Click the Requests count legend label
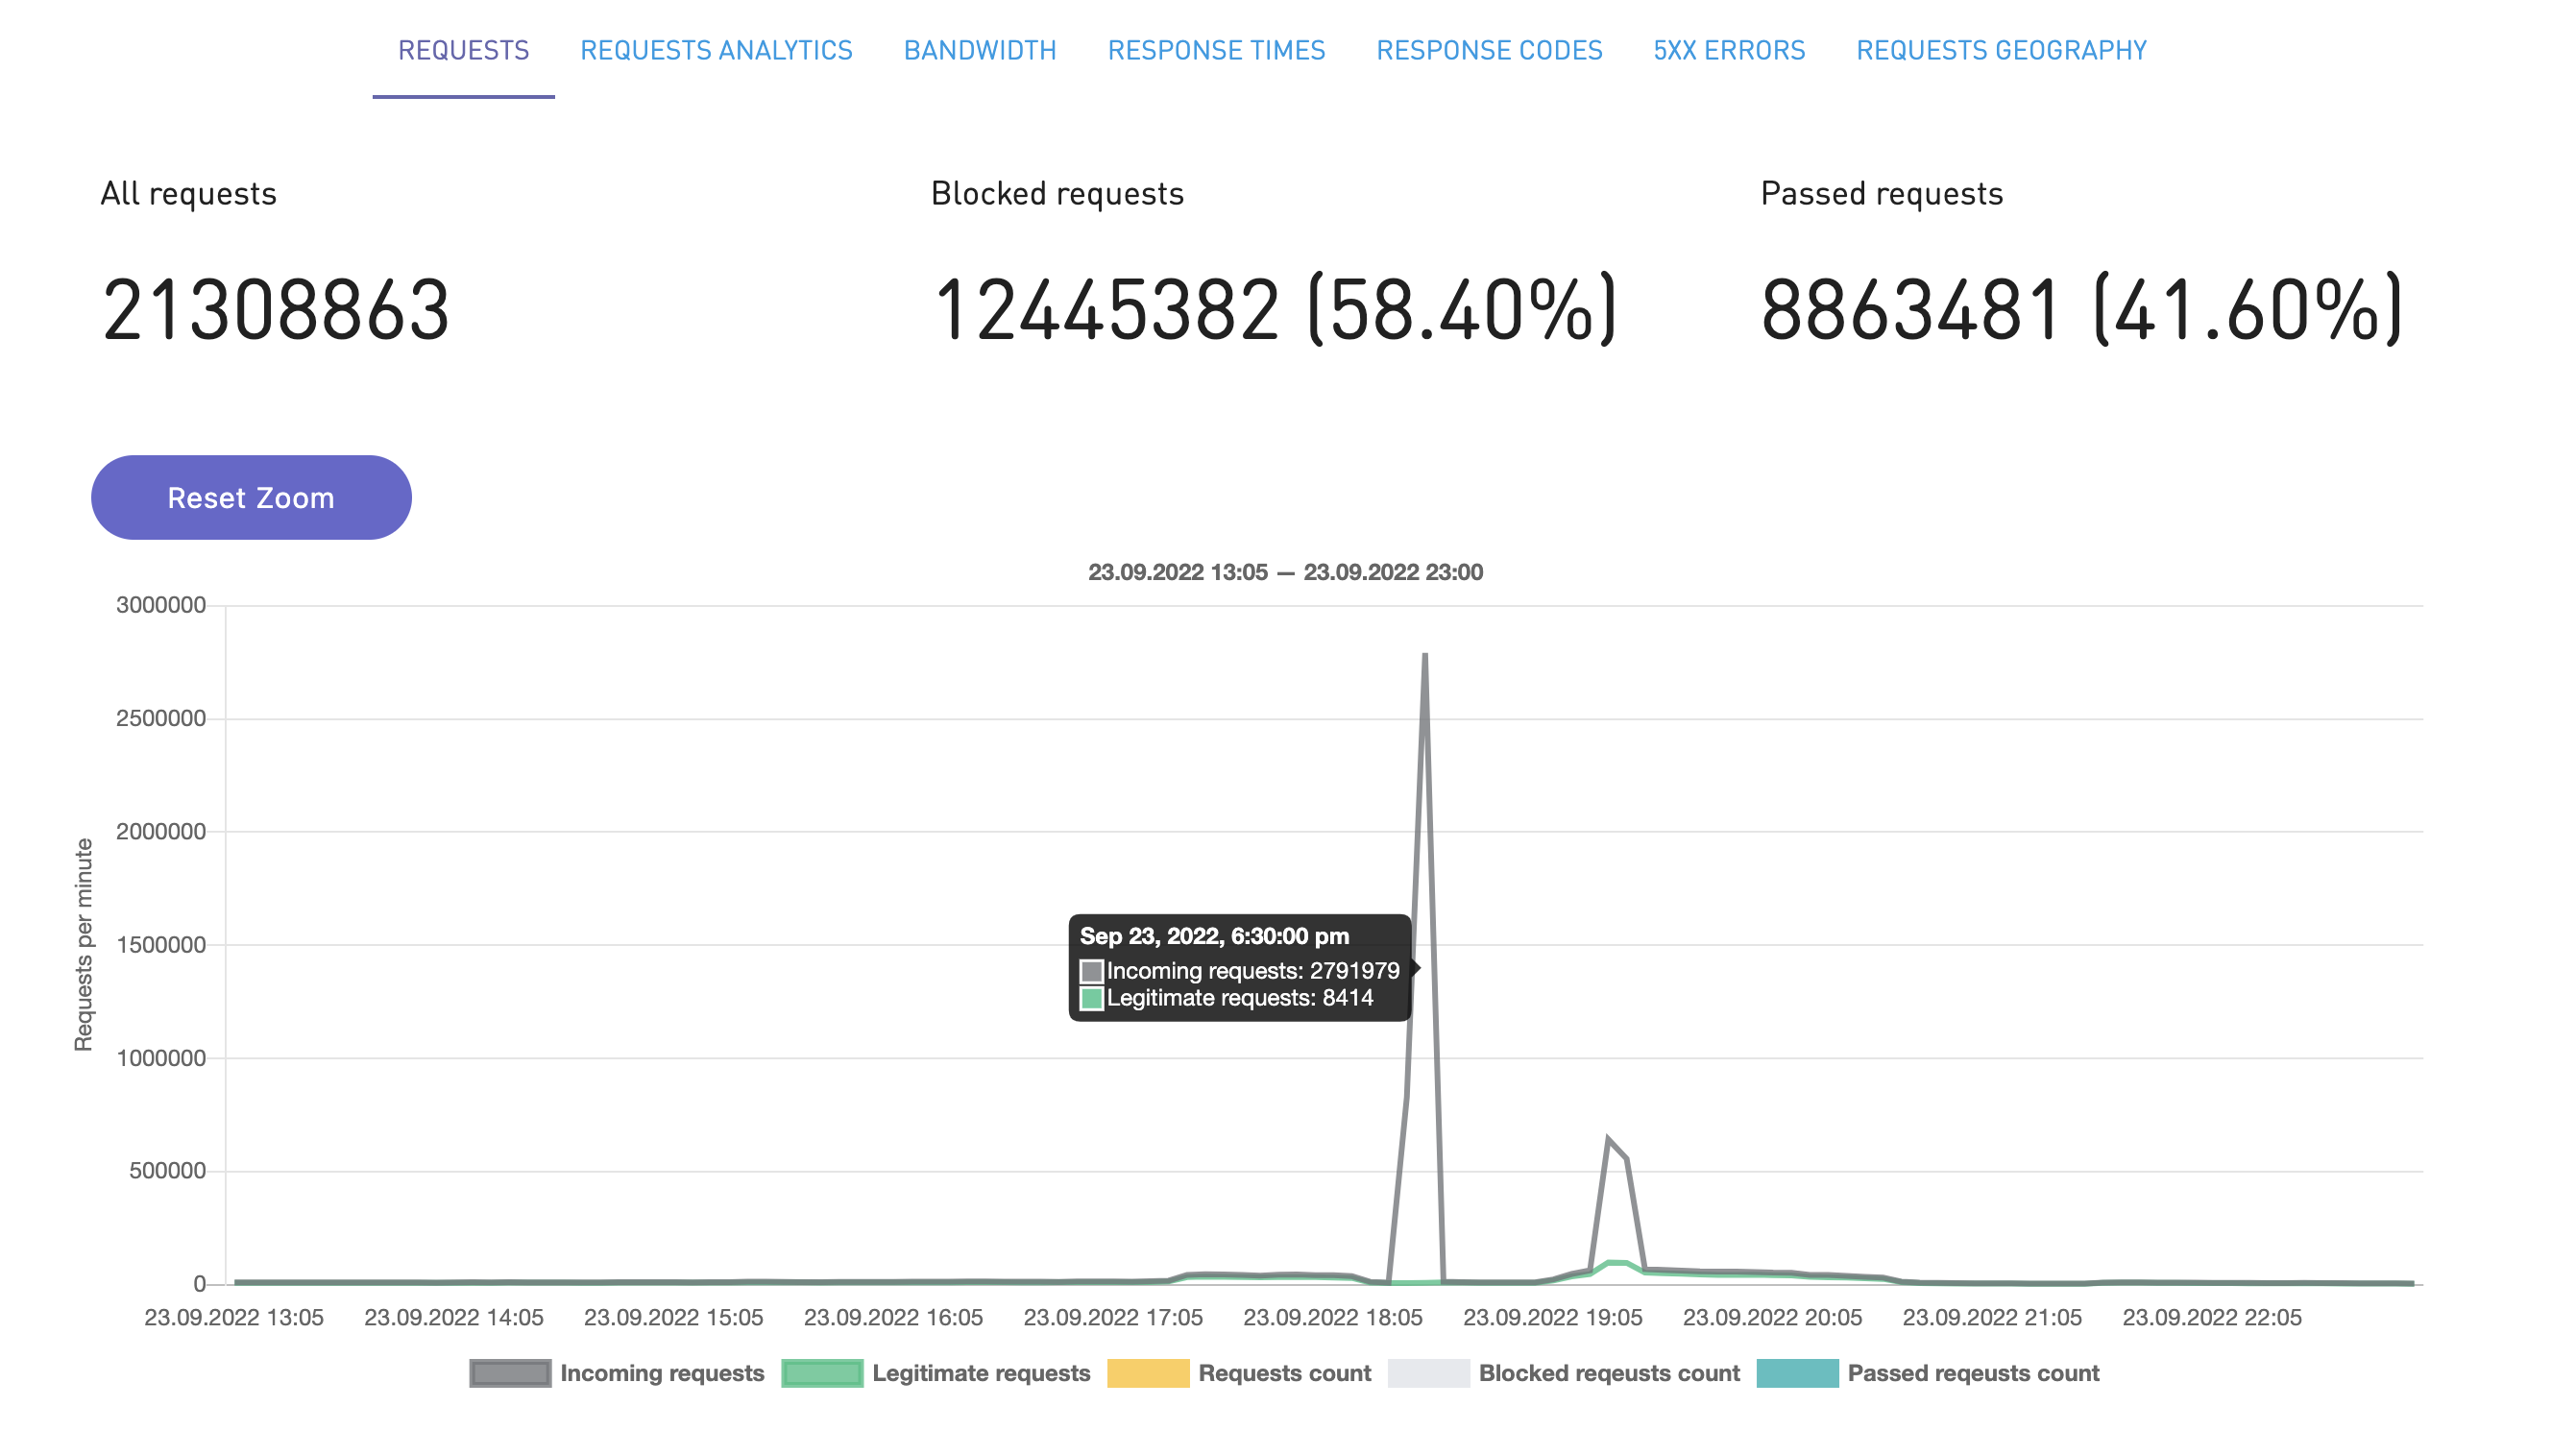Screen dimensions: 2576x1431 (1284, 1373)
